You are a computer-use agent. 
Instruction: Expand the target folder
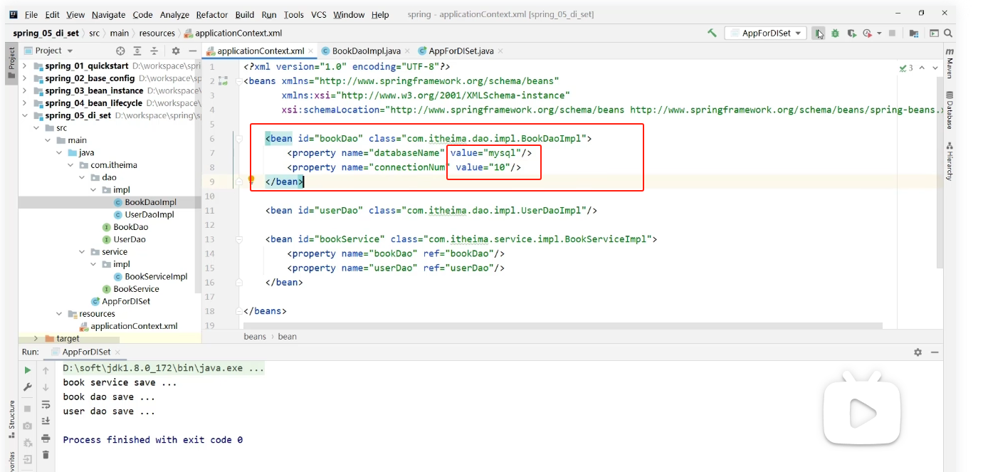tap(36, 339)
